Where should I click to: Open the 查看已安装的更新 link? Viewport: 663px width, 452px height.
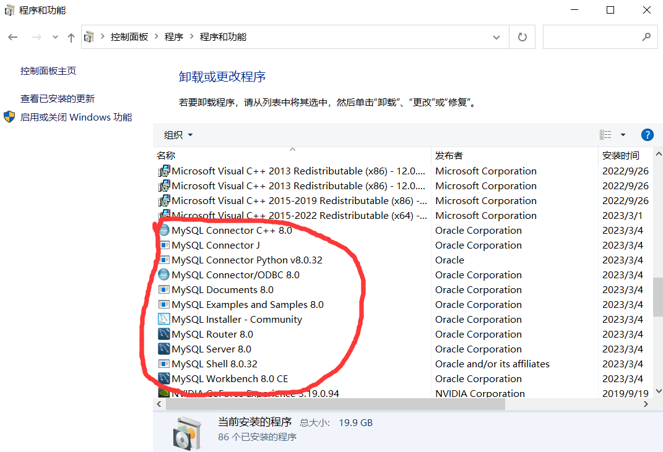pos(58,98)
